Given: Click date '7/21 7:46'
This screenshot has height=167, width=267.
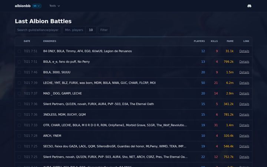Looking at the screenshot, I should 30,72.
